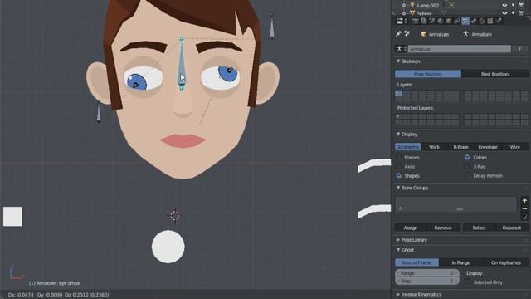The height and width of the screenshot is (299, 531).
Task: Open the Scene properties tab icon
Action: pyautogui.click(x=432, y=21)
